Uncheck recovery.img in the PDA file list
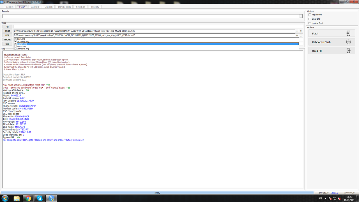 [x=15, y=41]
